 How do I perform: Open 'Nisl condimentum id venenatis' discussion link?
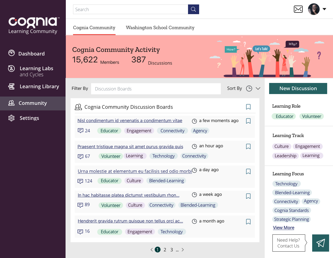(x=130, y=120)
